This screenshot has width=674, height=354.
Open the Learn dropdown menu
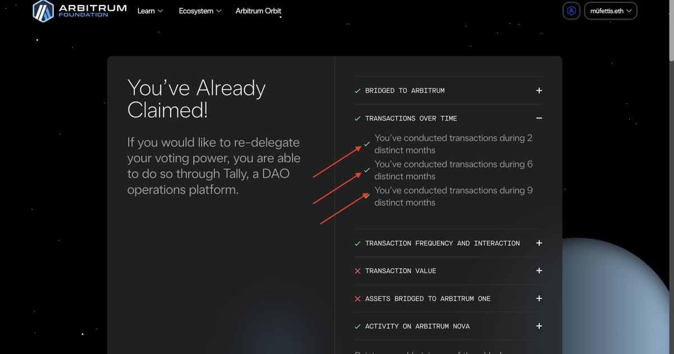150,11
